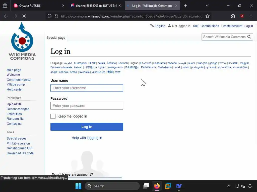Viewport: 257px width, 192px height.
Task: Click the Wikimedia Commons logo
Action: 22,41
